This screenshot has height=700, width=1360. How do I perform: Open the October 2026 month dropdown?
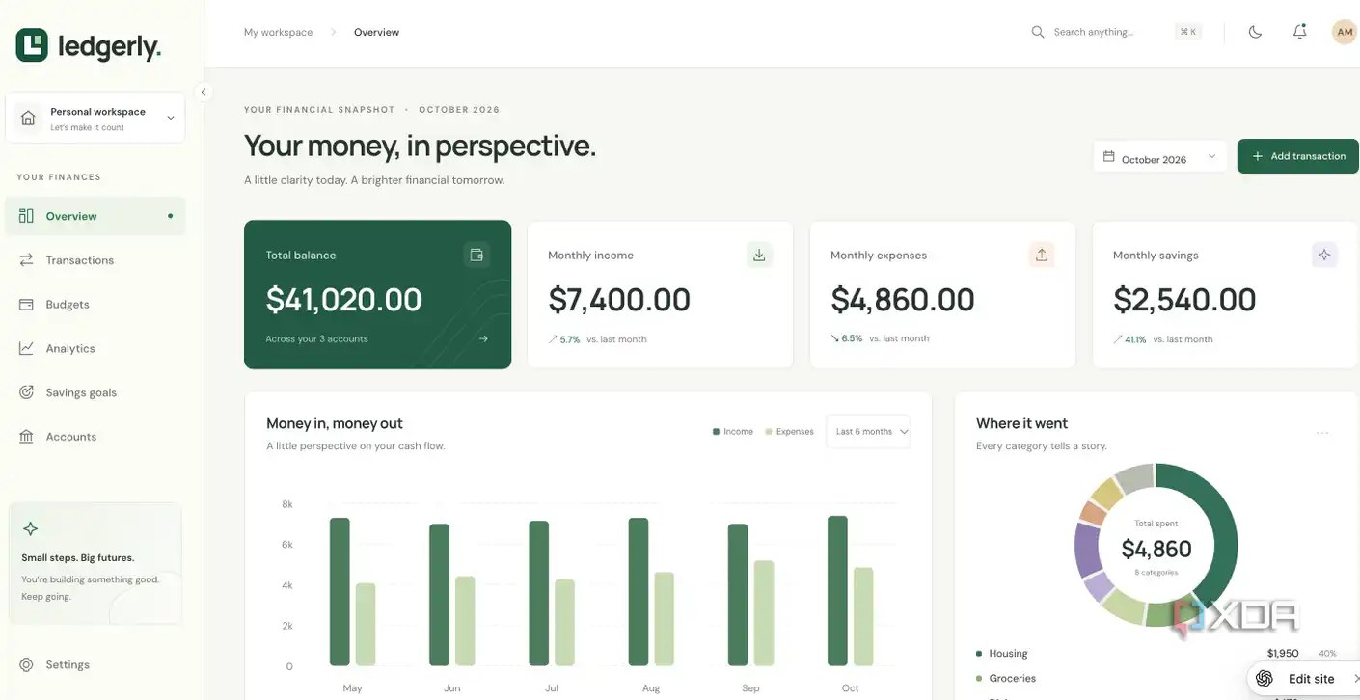1159,157
